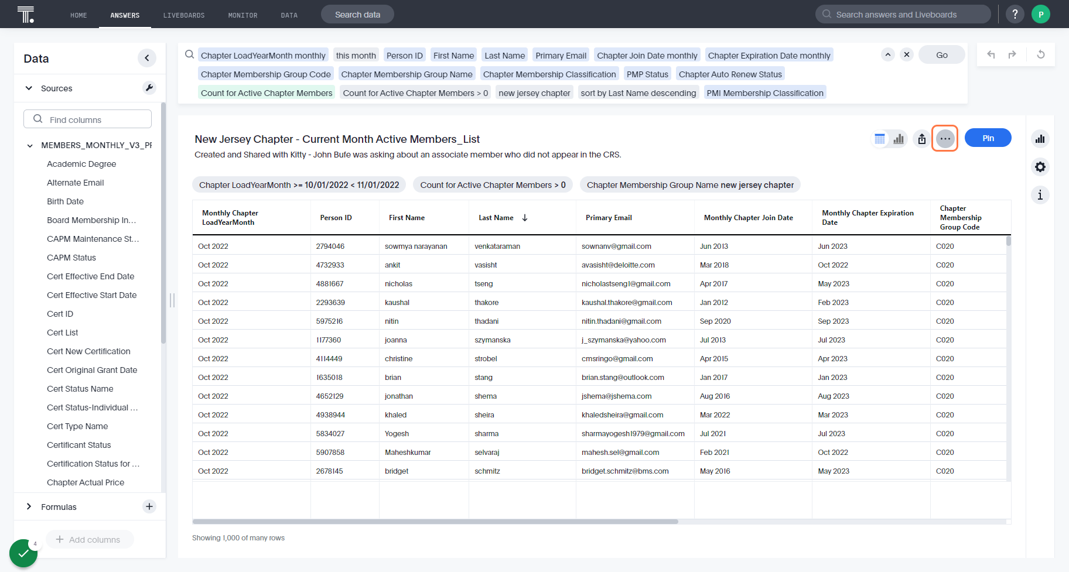Image resolution: width=1069 pixels, height=572 pixels.
Task: Focus the Find columns input field
Action: coord(87,119)
